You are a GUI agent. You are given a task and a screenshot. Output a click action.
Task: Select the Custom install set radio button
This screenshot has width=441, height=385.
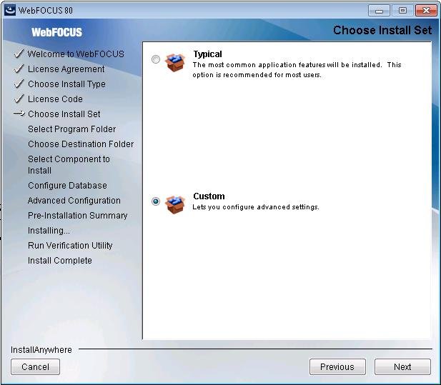(156, 201)
